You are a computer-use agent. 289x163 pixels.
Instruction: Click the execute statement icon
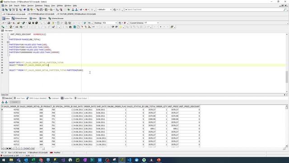3,27
